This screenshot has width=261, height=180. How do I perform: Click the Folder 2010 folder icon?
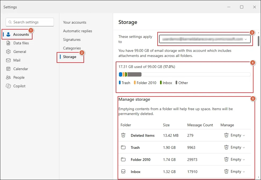click(123, 159)
